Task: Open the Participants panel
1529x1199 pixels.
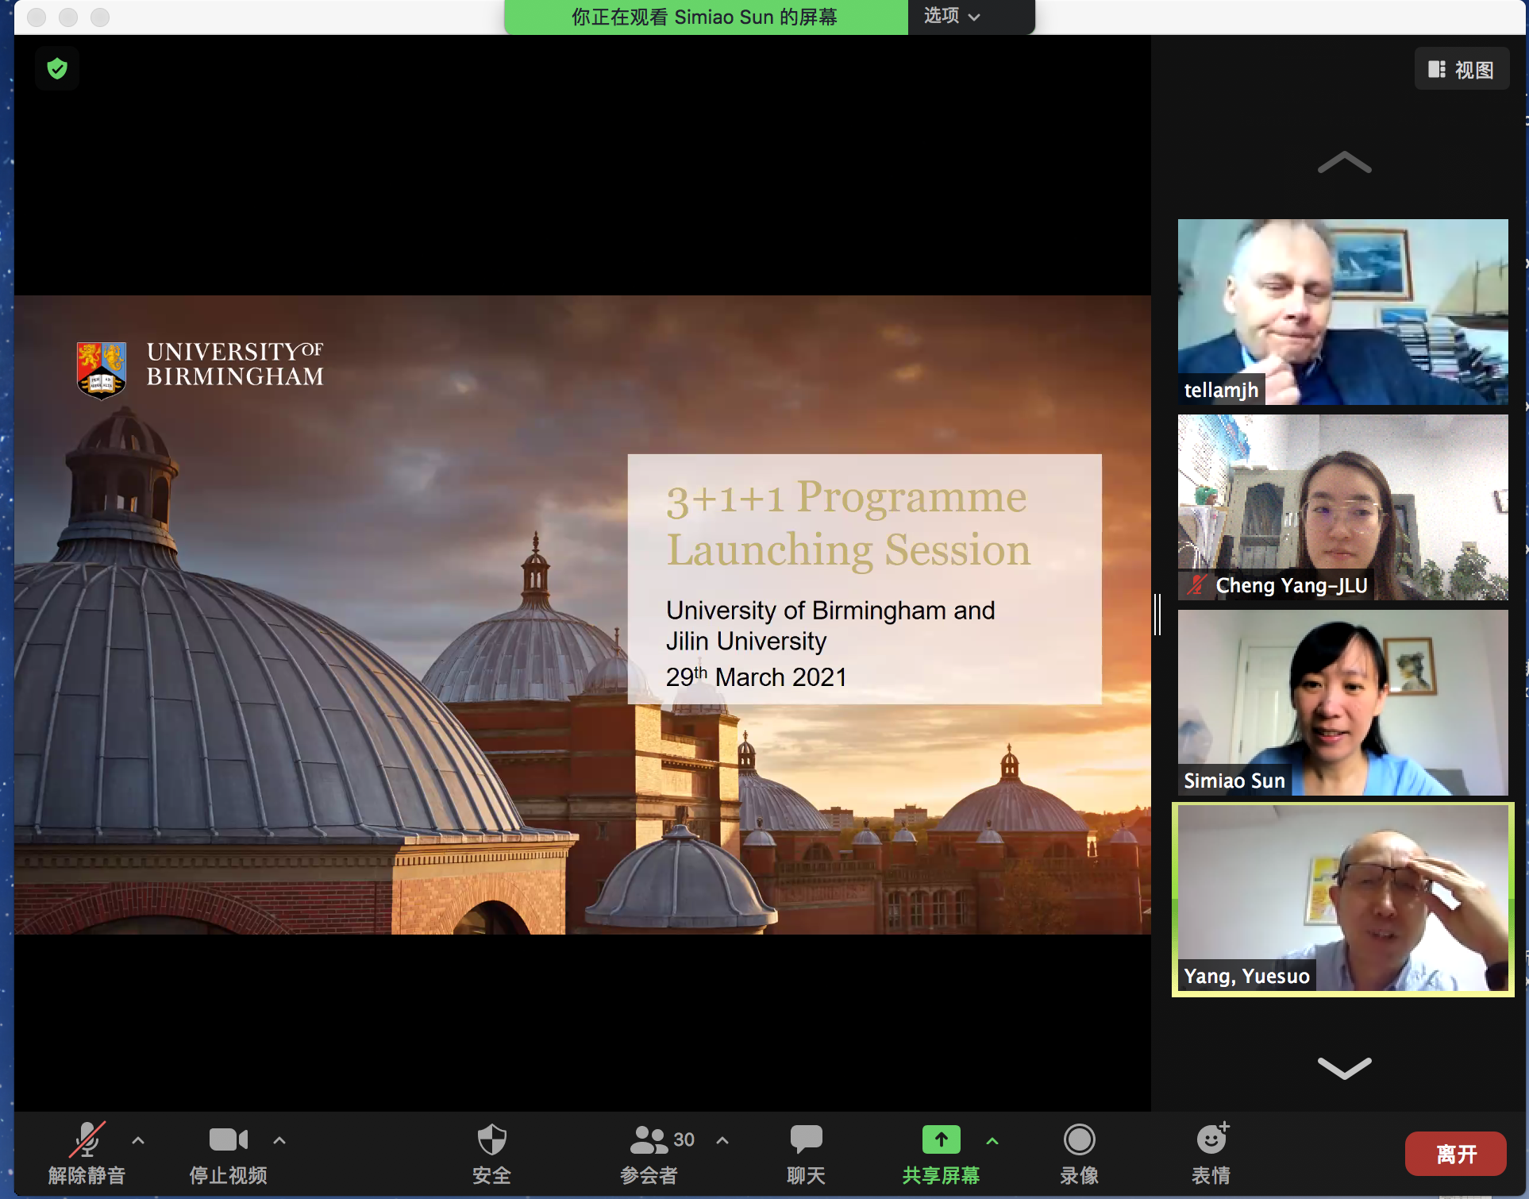Action: tap(649, 1140)
